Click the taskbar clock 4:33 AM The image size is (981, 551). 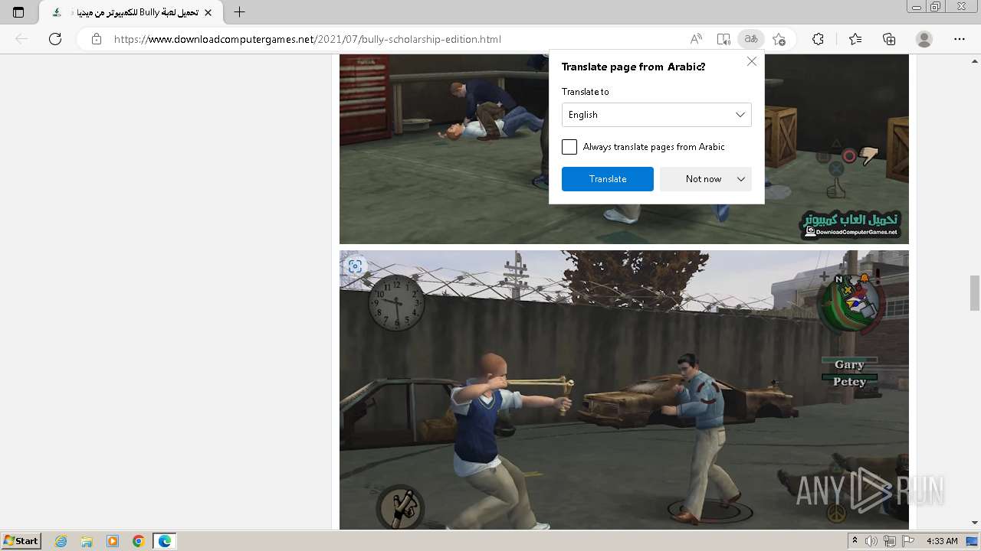(942, 541)
